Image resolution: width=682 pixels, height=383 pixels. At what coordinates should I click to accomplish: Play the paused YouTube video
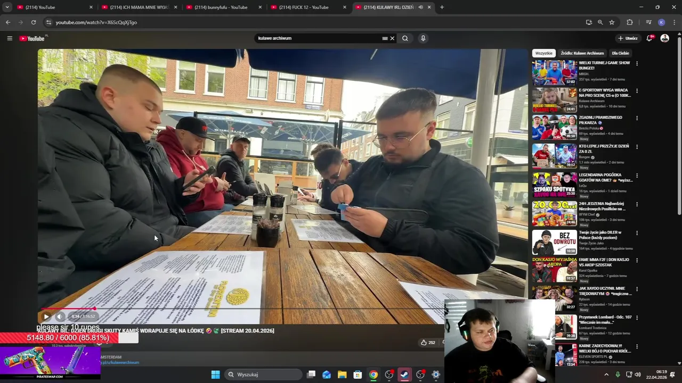pos(46,317)
